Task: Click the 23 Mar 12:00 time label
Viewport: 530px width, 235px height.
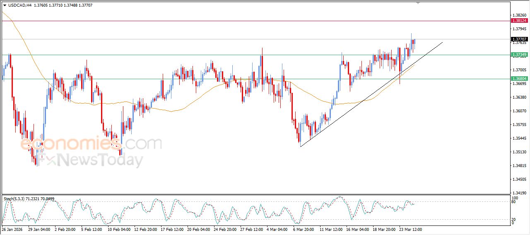Action: tap(410, 229)
